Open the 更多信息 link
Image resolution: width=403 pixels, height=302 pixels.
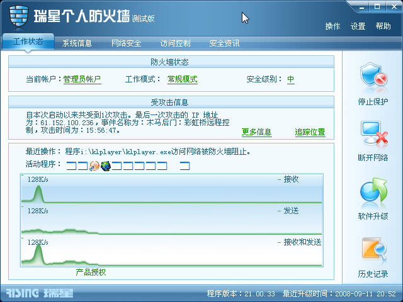pos(256,132)
